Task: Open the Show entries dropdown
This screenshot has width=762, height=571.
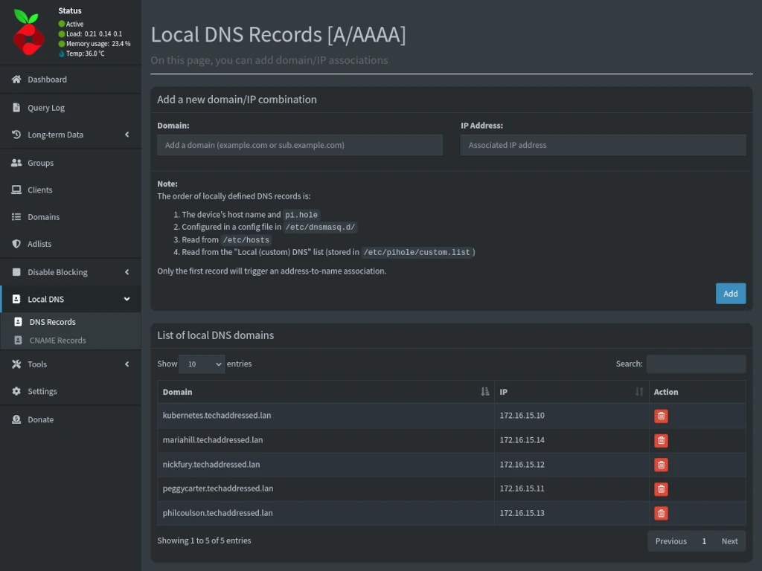Action: (201, 364)
